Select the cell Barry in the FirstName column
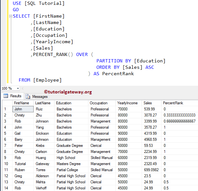The width and height of the screenshot is (198, 191). click(x=23, y=139)
